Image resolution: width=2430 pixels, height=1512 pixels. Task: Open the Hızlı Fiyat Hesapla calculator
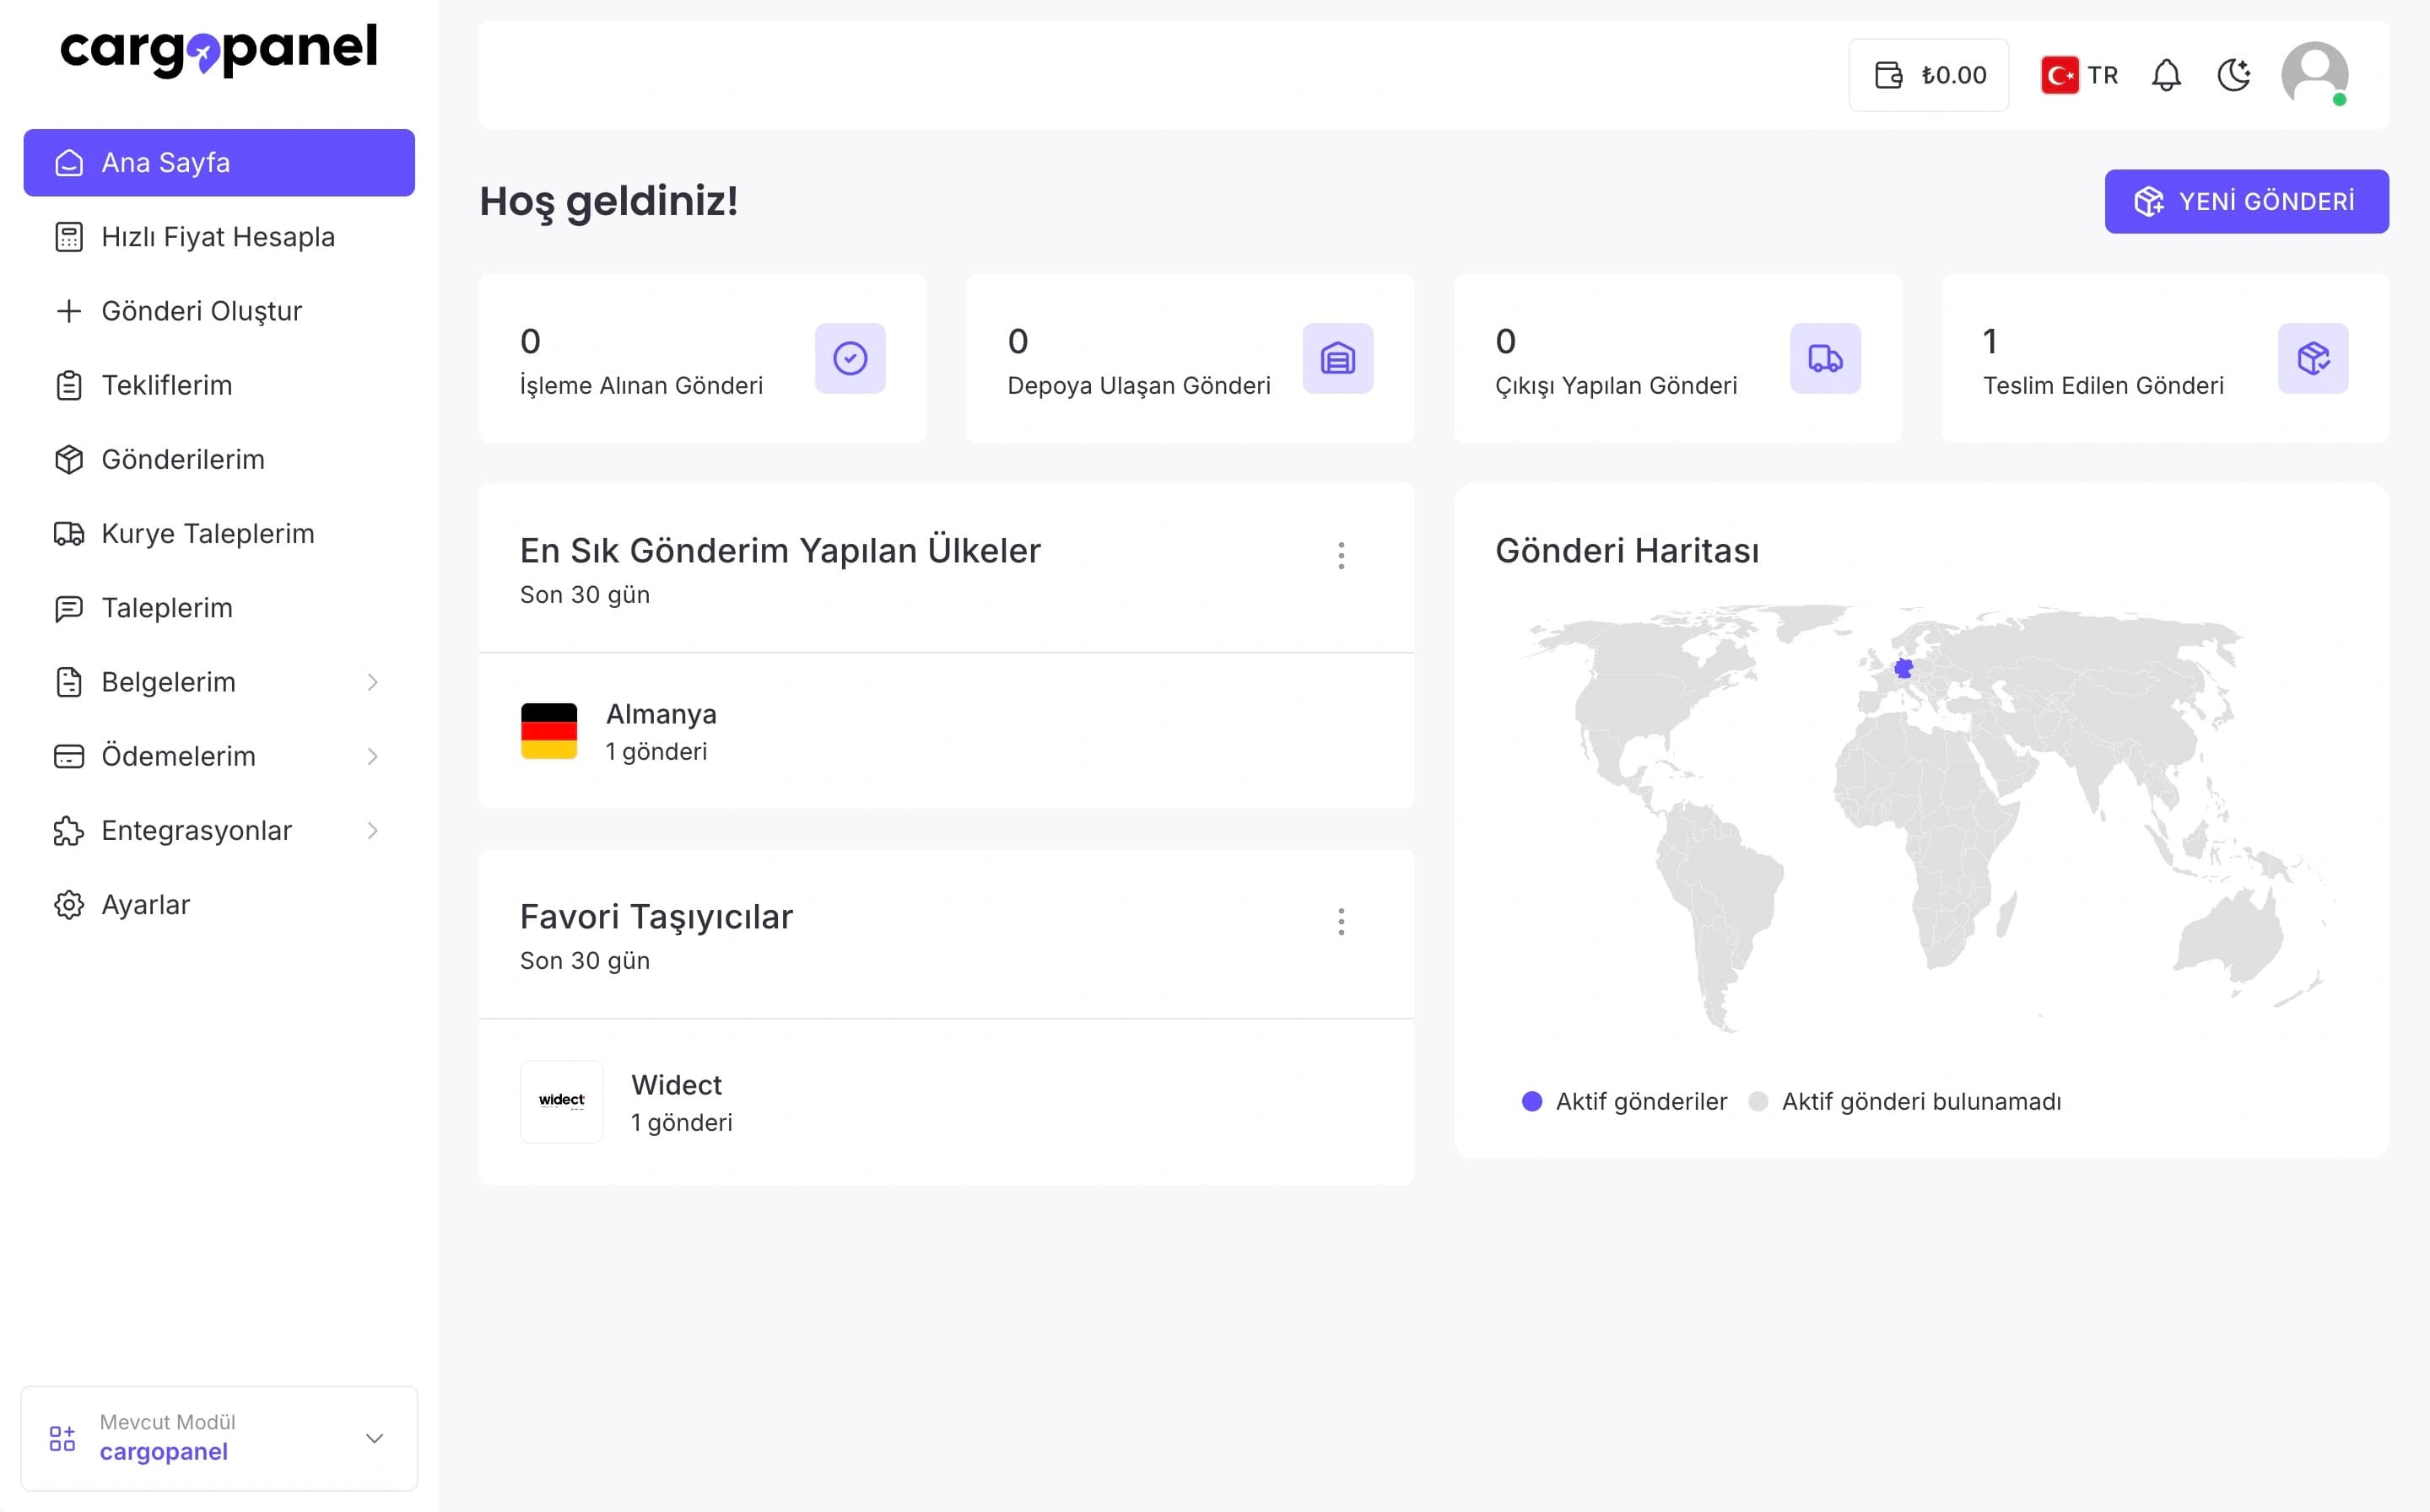pyautogui.click(x=217, y=236)
